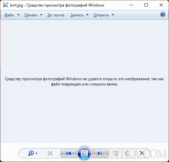Click the photo viewer title bar icon
The image size is (169, 162).
click(x=6, y=5)
